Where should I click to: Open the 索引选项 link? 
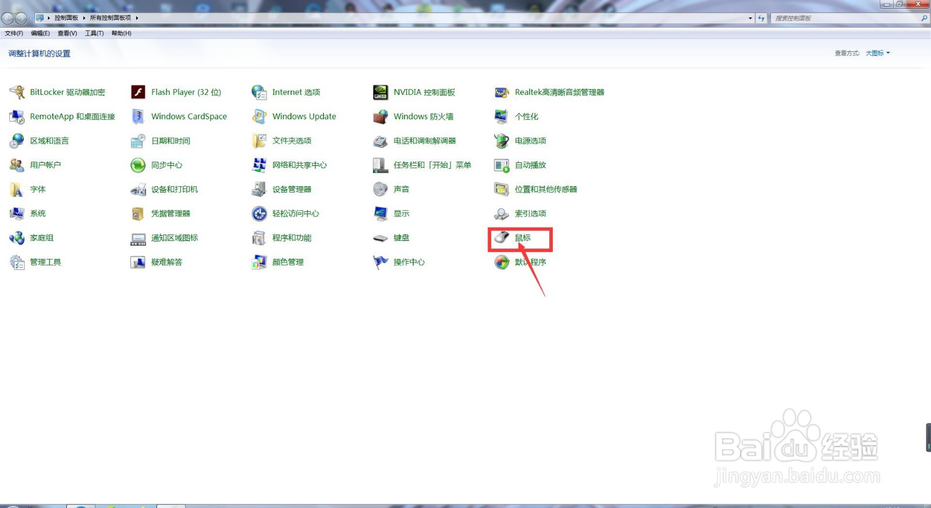pos(530,214)
